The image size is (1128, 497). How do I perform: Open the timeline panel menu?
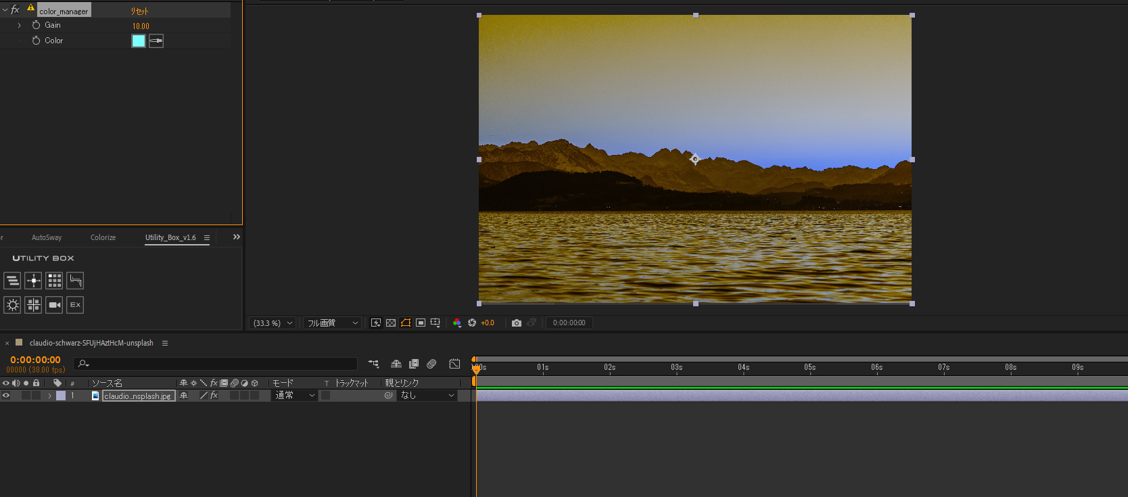(x=165, y=343)
